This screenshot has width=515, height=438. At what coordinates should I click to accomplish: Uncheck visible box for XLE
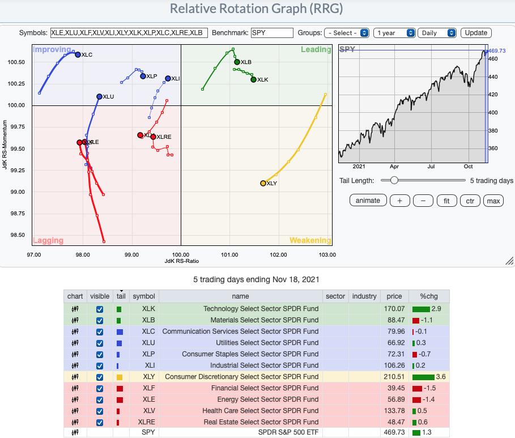click(x=100, y=400)
